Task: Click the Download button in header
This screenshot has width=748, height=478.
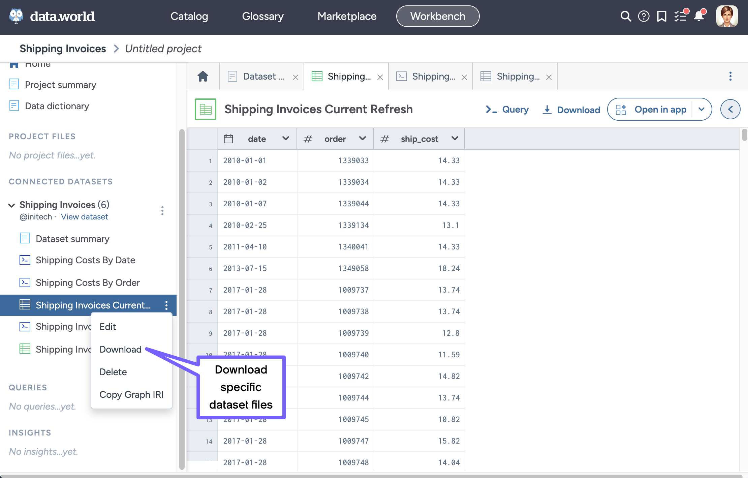Action: pyautogui.click(x=571, y=110)
